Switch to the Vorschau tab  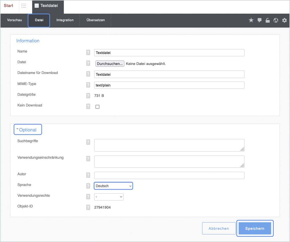coord(14,20)
